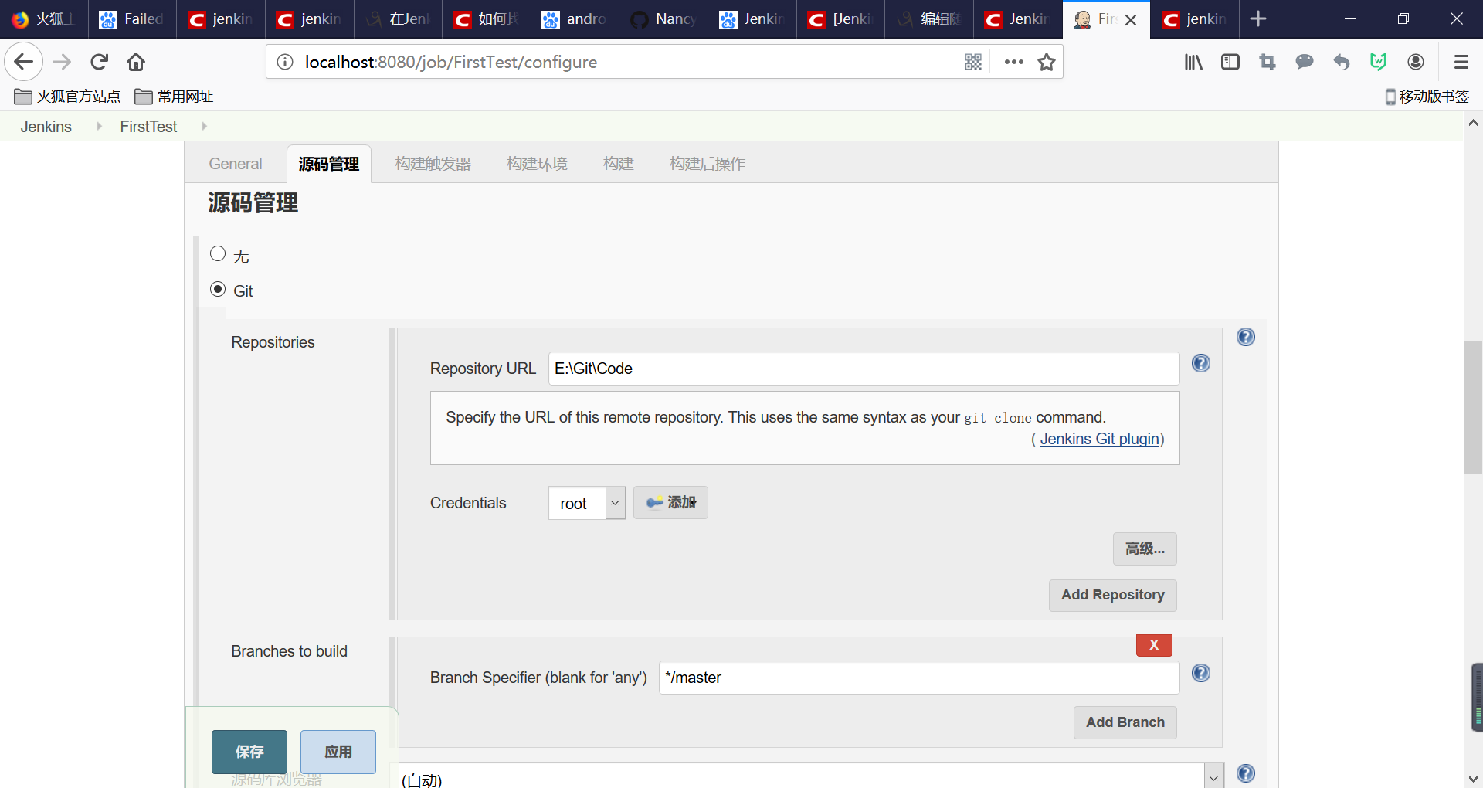Open the 火狐官方站点 bookmark folder

(67, 97)
